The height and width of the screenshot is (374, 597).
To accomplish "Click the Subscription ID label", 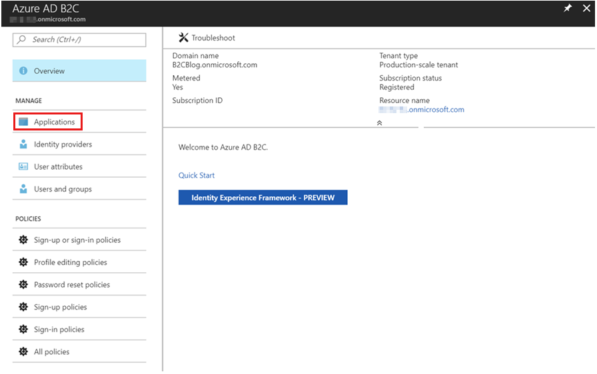I will coord(197,100).
